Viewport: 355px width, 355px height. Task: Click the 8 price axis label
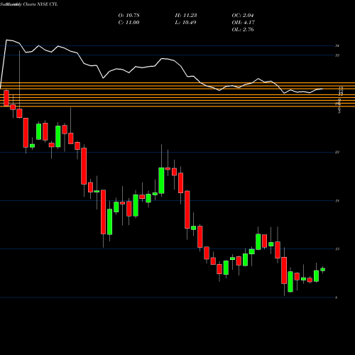point(337,297)
